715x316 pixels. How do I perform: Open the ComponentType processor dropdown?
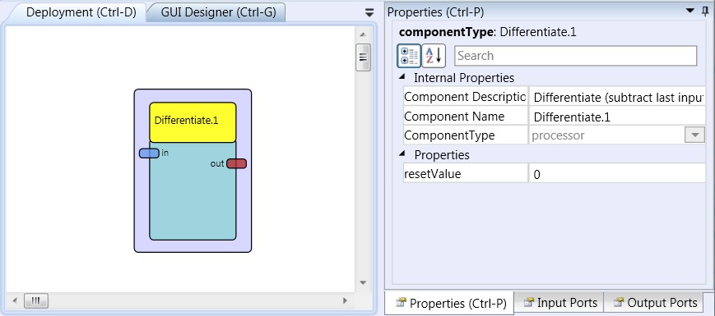pos(695,135)
